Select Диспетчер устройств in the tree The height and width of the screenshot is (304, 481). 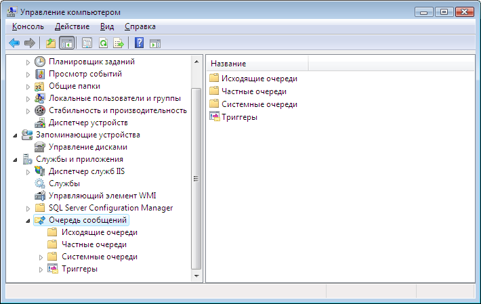pyautogui.click(x=88, y=123)
